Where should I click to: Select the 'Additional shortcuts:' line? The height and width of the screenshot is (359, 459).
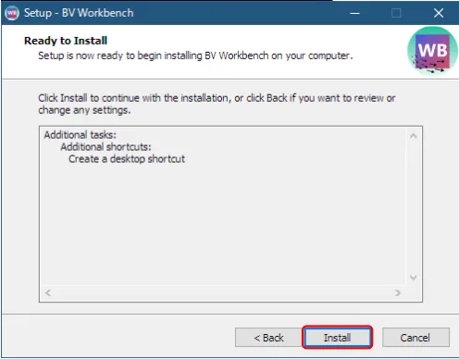(105, 147)
